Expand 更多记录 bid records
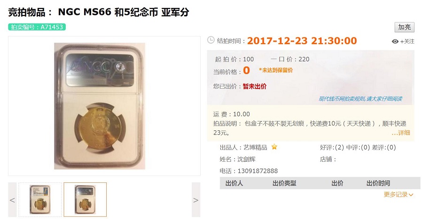 click(x=398, y=195)
